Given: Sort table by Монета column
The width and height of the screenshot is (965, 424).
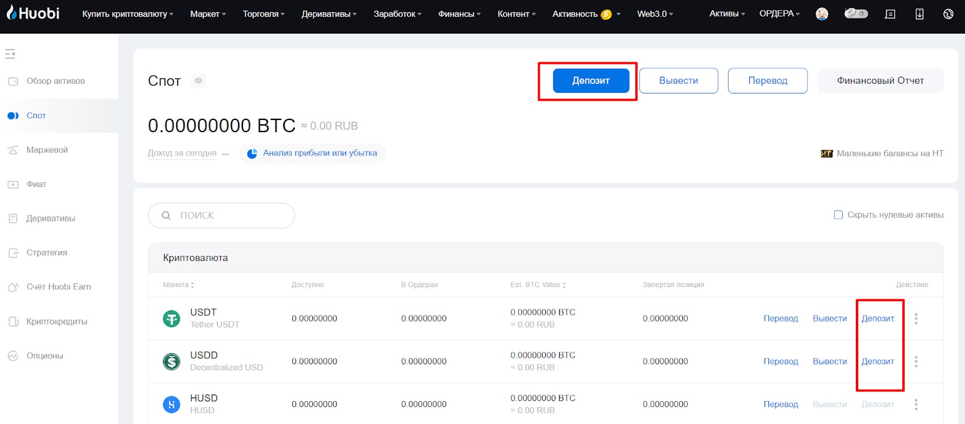Looking at the screenshot, I should pyautogui.click(x=179, y=285).
